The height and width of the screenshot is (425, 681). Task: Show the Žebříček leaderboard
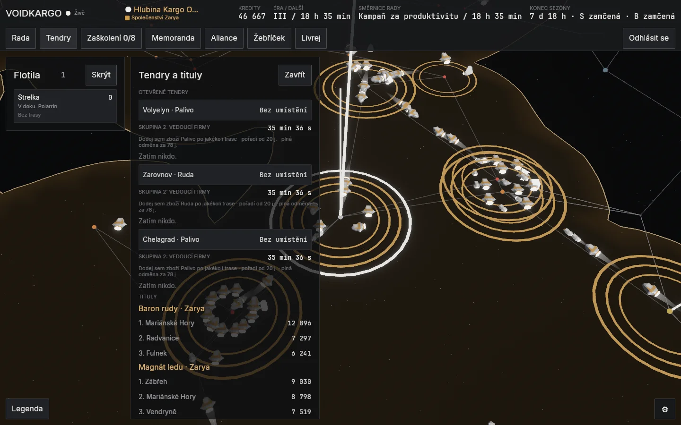click(x=269, y=38)
